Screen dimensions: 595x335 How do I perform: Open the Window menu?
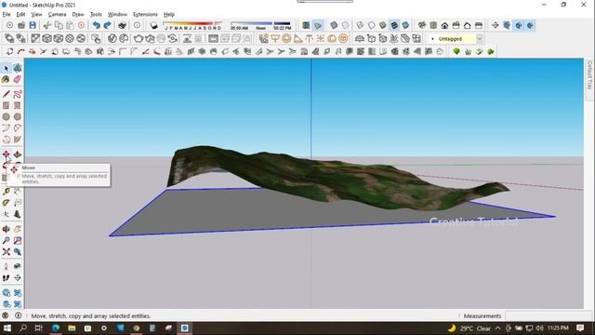117,15
